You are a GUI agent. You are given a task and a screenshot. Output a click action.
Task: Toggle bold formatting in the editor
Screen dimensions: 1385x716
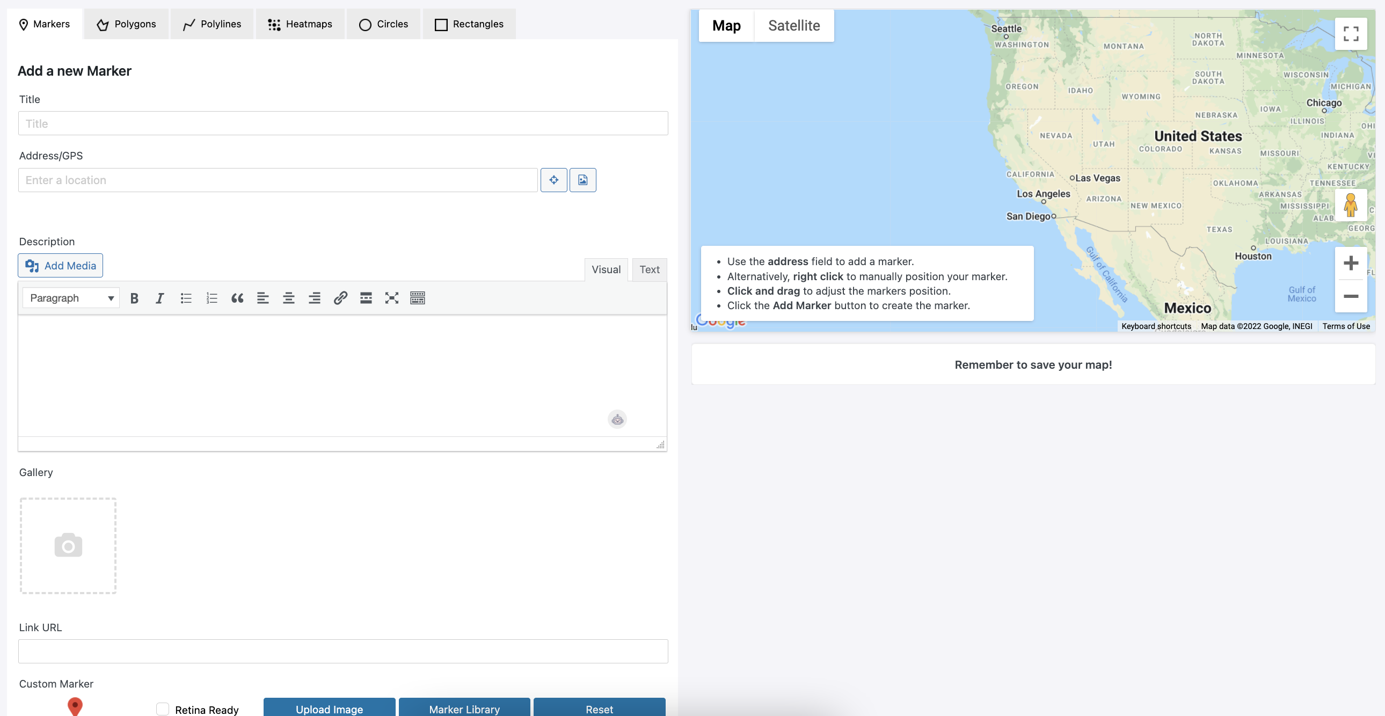[x=134, y=298]
